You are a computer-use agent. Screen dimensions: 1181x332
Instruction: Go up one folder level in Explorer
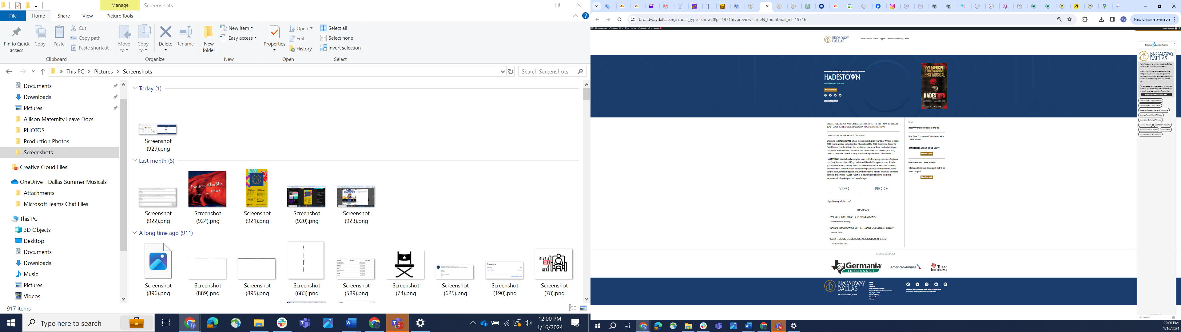click(43, 72)
